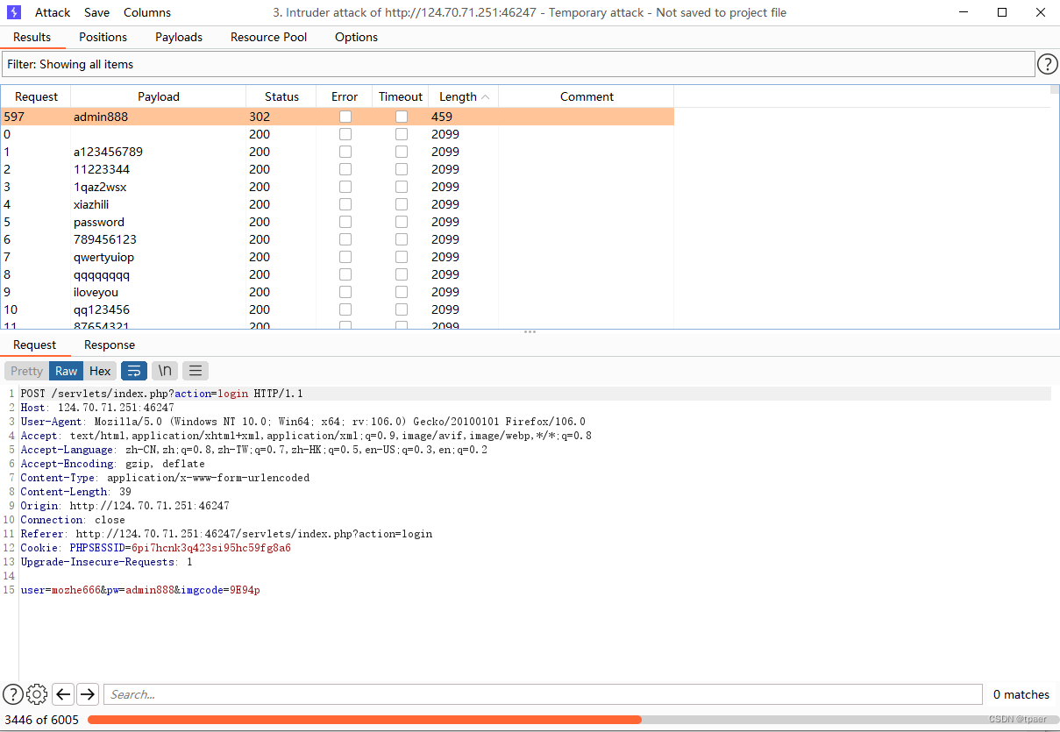Open search settings gear icon
Screen dimensions: 1060x732
tap(37, 694)
